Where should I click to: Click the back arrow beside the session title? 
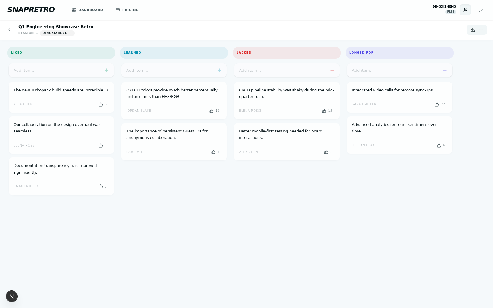pyautogui.click(x=10, y=30)
